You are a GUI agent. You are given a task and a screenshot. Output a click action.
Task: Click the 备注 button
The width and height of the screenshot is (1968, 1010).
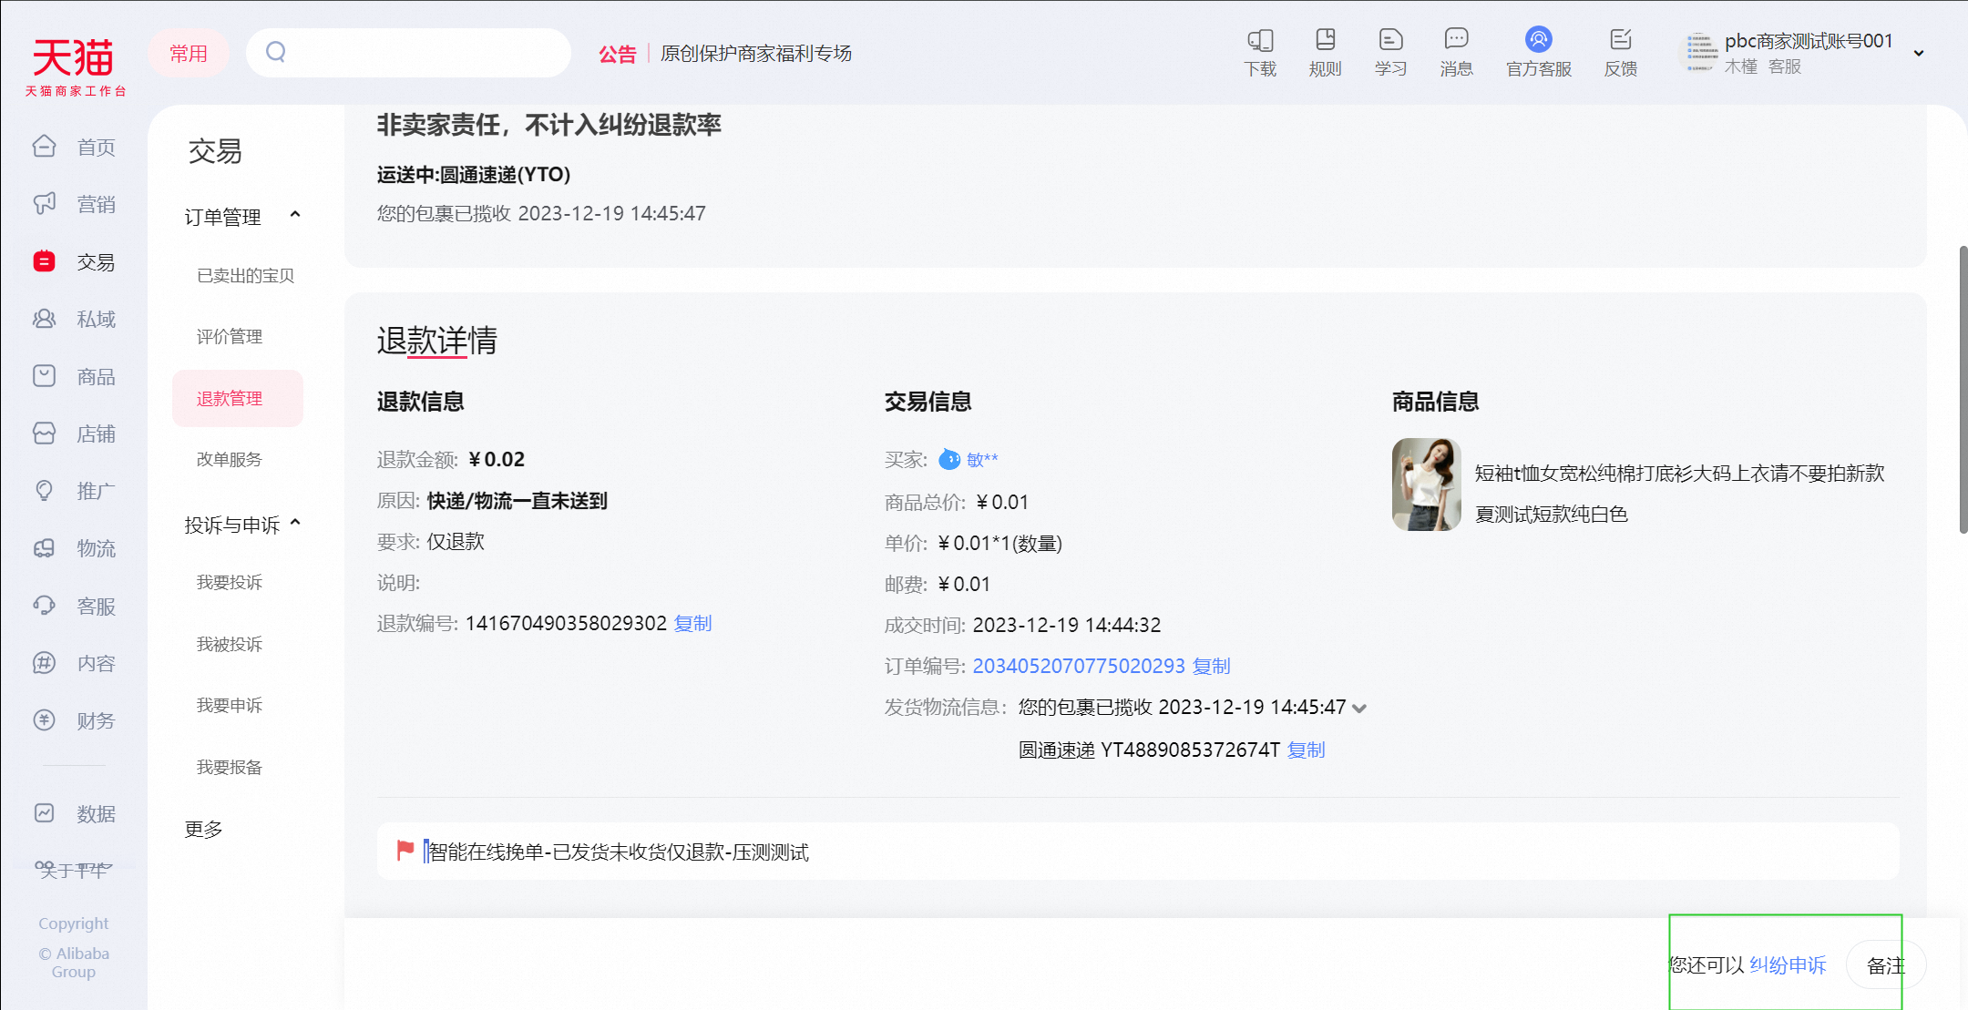pyautogui.click(x=1886, y=965)
